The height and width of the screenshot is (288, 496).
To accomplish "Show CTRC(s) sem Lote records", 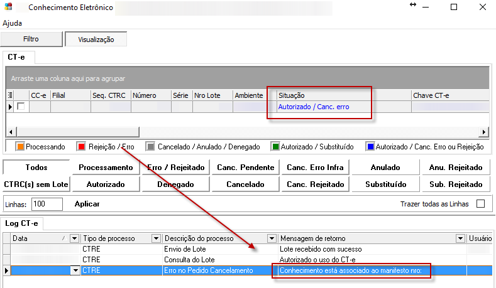I will [35, 184].
